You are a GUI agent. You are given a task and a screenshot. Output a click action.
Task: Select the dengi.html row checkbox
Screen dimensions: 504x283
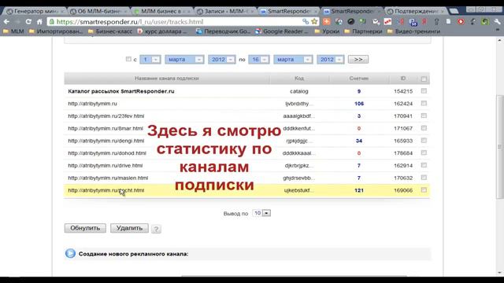pos(424,140)
